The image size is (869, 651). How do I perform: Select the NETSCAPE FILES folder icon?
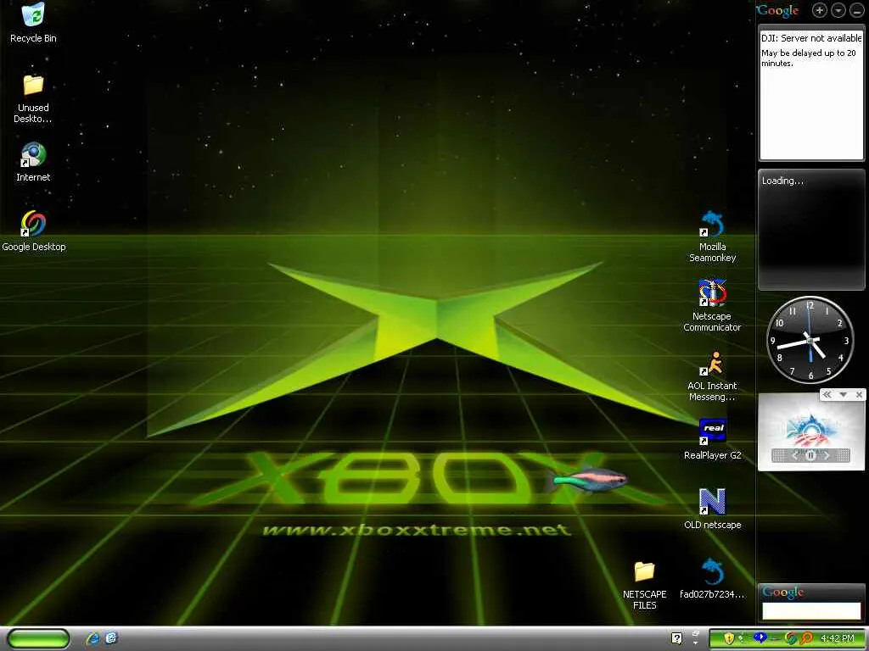pos(645,571)
